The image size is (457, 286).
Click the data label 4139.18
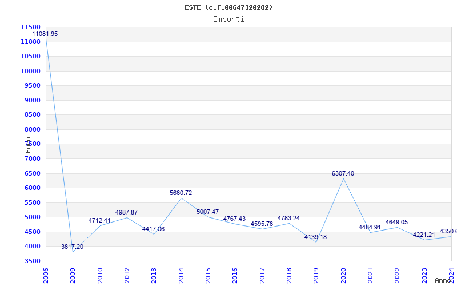315,237
